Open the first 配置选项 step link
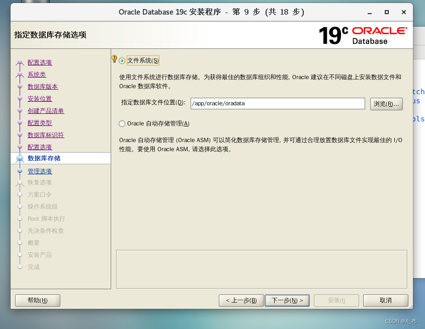 [40, 62]
